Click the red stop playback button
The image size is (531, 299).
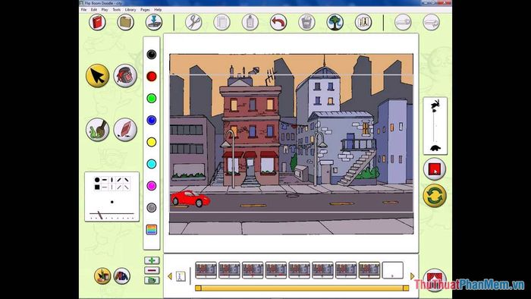point(435,169)
